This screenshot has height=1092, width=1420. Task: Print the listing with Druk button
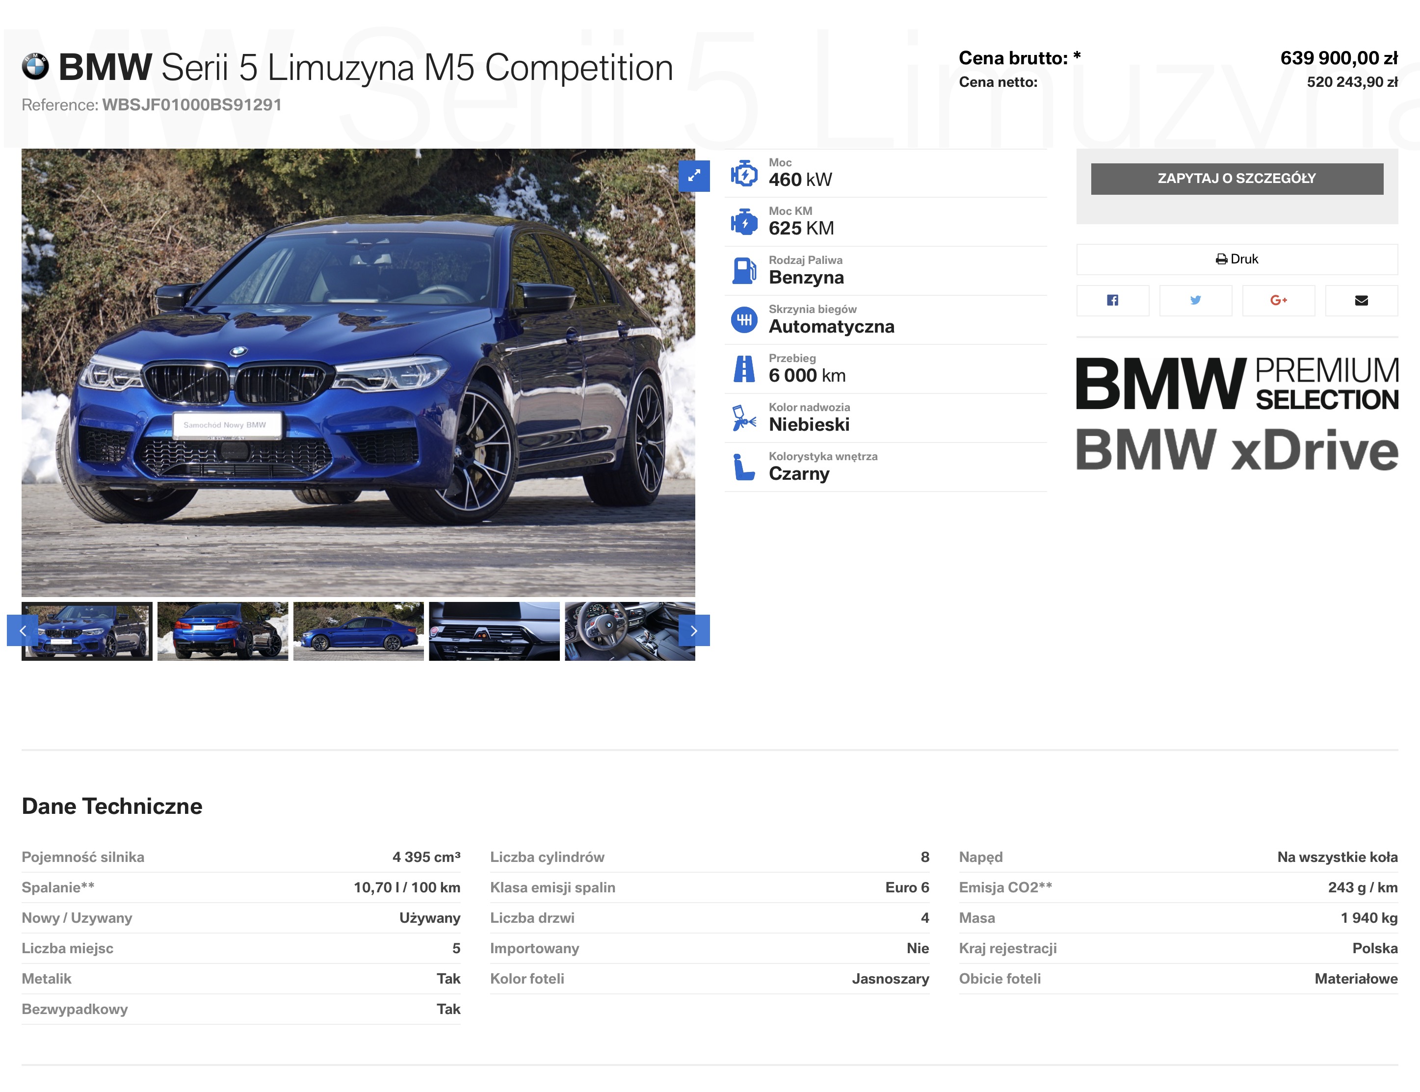(1236, 260)
